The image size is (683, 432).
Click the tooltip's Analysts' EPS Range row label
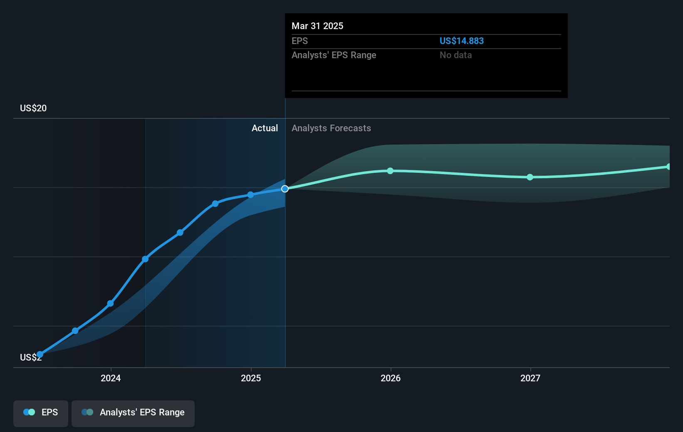pos(334,55)
